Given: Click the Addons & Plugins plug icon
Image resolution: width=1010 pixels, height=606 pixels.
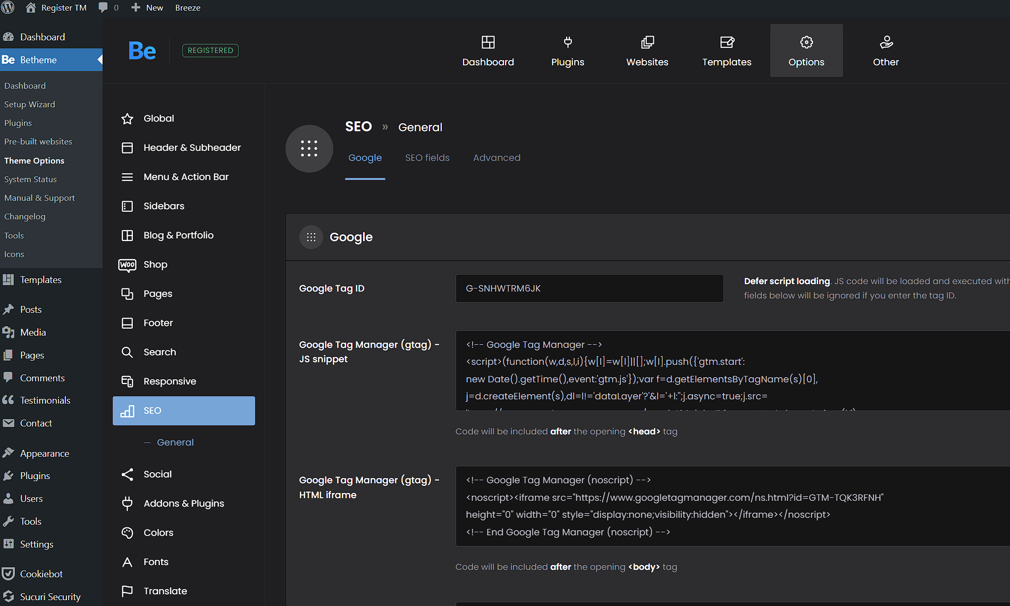Looking at the screenshot, I should pyautogui.click(x=127, y=503).
